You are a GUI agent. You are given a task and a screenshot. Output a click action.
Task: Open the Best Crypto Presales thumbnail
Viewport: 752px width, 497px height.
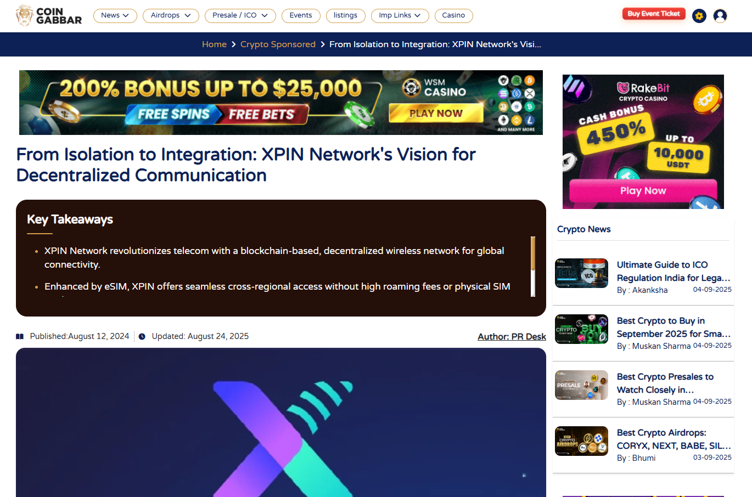coord(581,385)
